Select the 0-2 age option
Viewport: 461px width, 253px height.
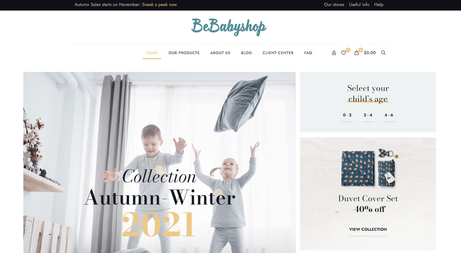click(x=347, y=115)
